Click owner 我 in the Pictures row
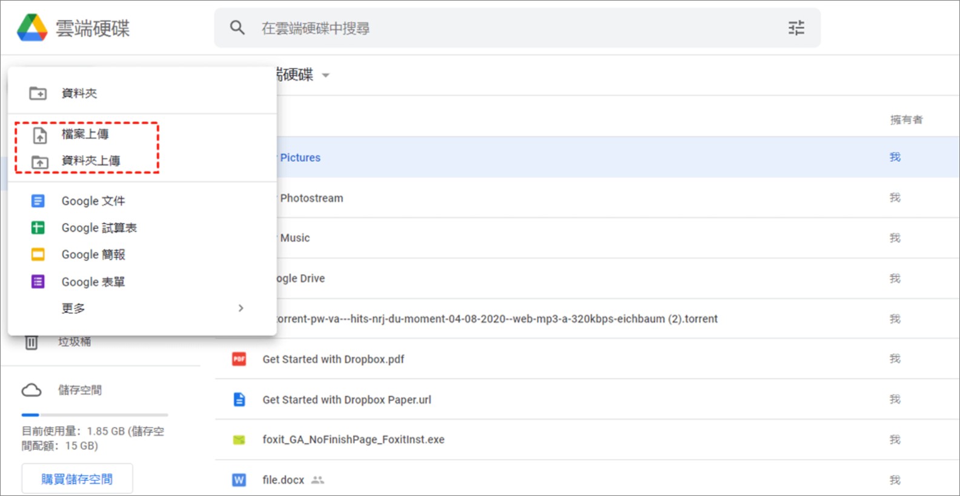The height and width of the screenshot is (496, 960). coord(895,157)
